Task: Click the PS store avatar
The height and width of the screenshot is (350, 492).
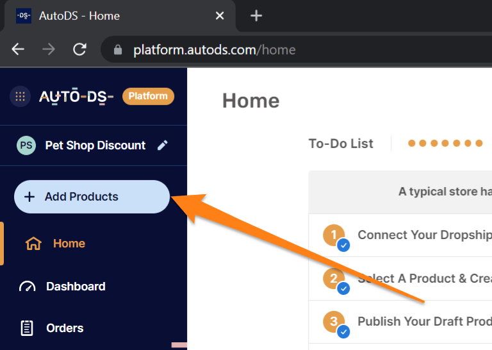Action: tap(26, 146)
